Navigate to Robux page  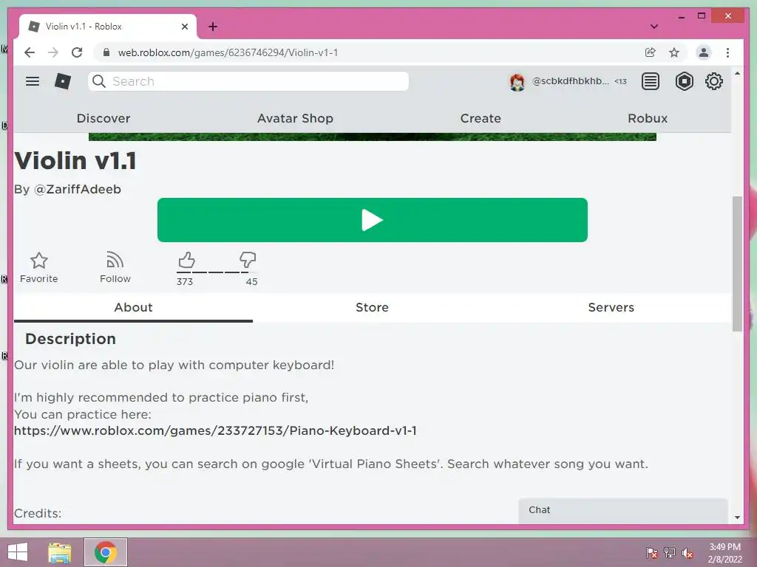[648, 118]
